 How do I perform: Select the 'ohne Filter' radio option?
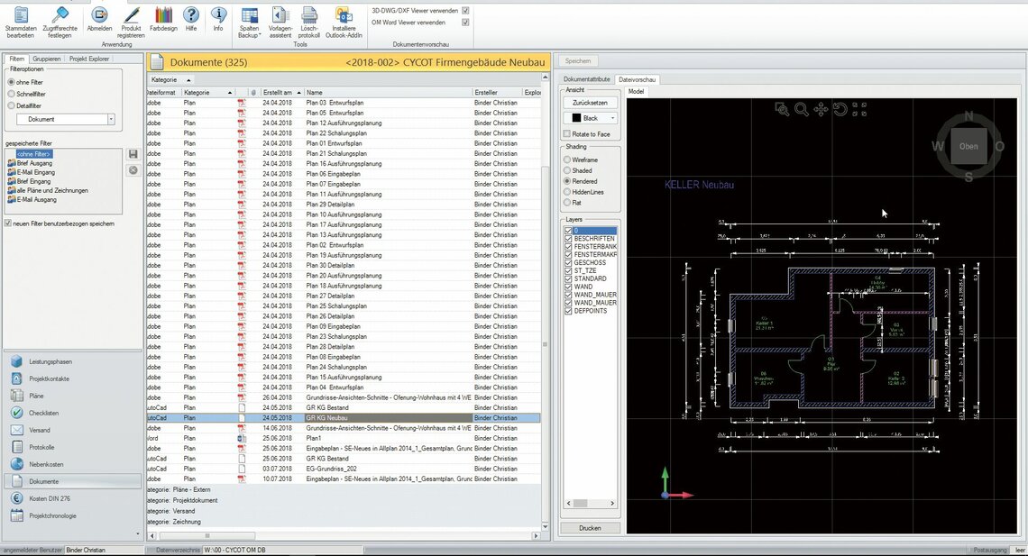(x=11, y=83)
